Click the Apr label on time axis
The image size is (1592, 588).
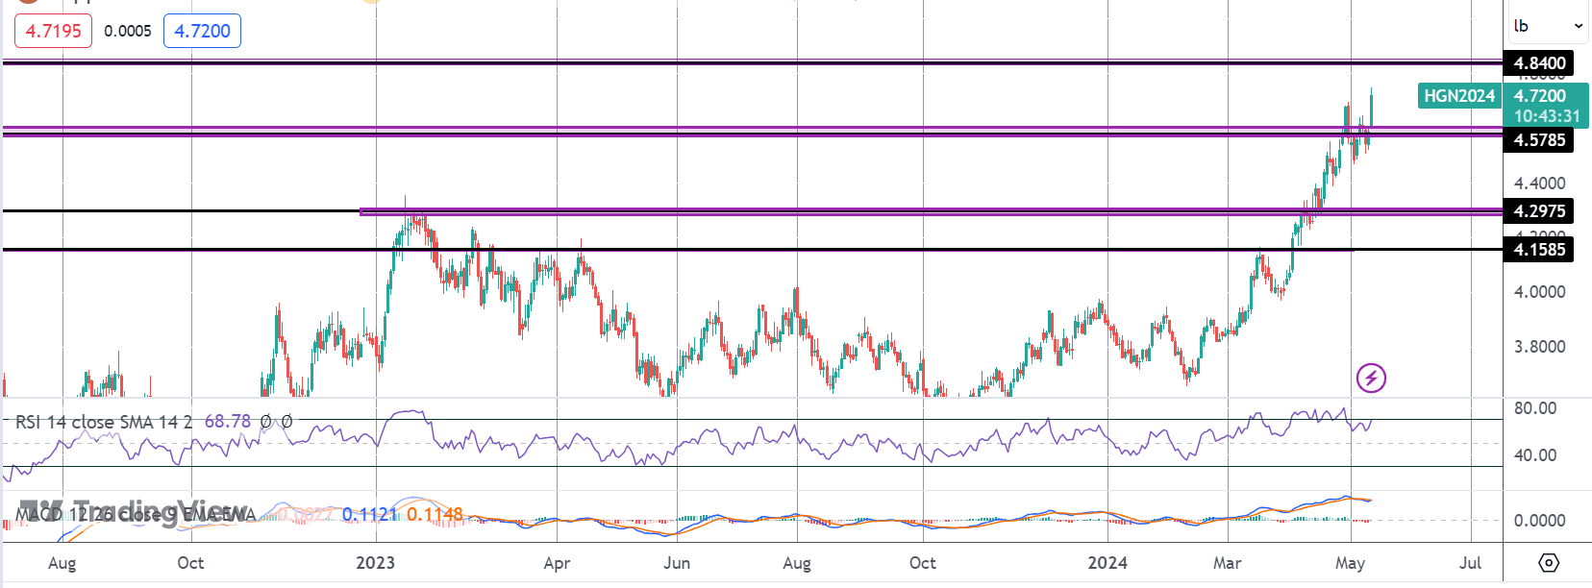557,563
